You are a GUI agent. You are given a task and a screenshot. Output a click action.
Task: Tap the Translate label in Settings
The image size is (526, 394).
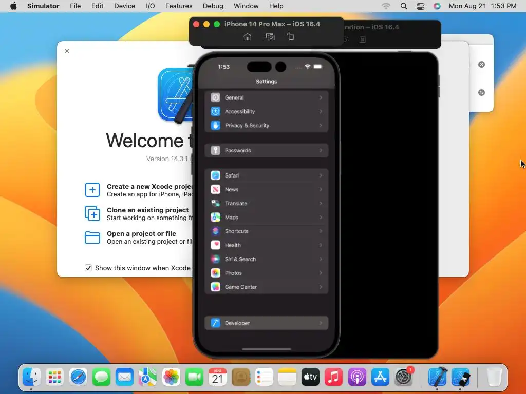(236, 203)
